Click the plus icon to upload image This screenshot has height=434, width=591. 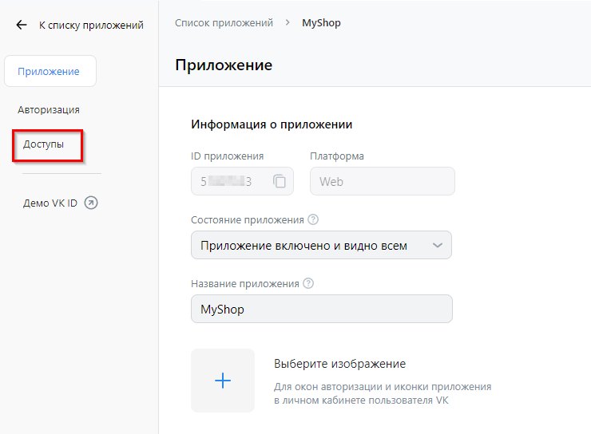223,381
